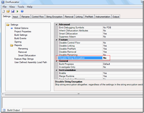This screenshot has width=144, height=113.
Task: Switch to the Input tab
Action: pyautogui.click(x=16, y=17)
